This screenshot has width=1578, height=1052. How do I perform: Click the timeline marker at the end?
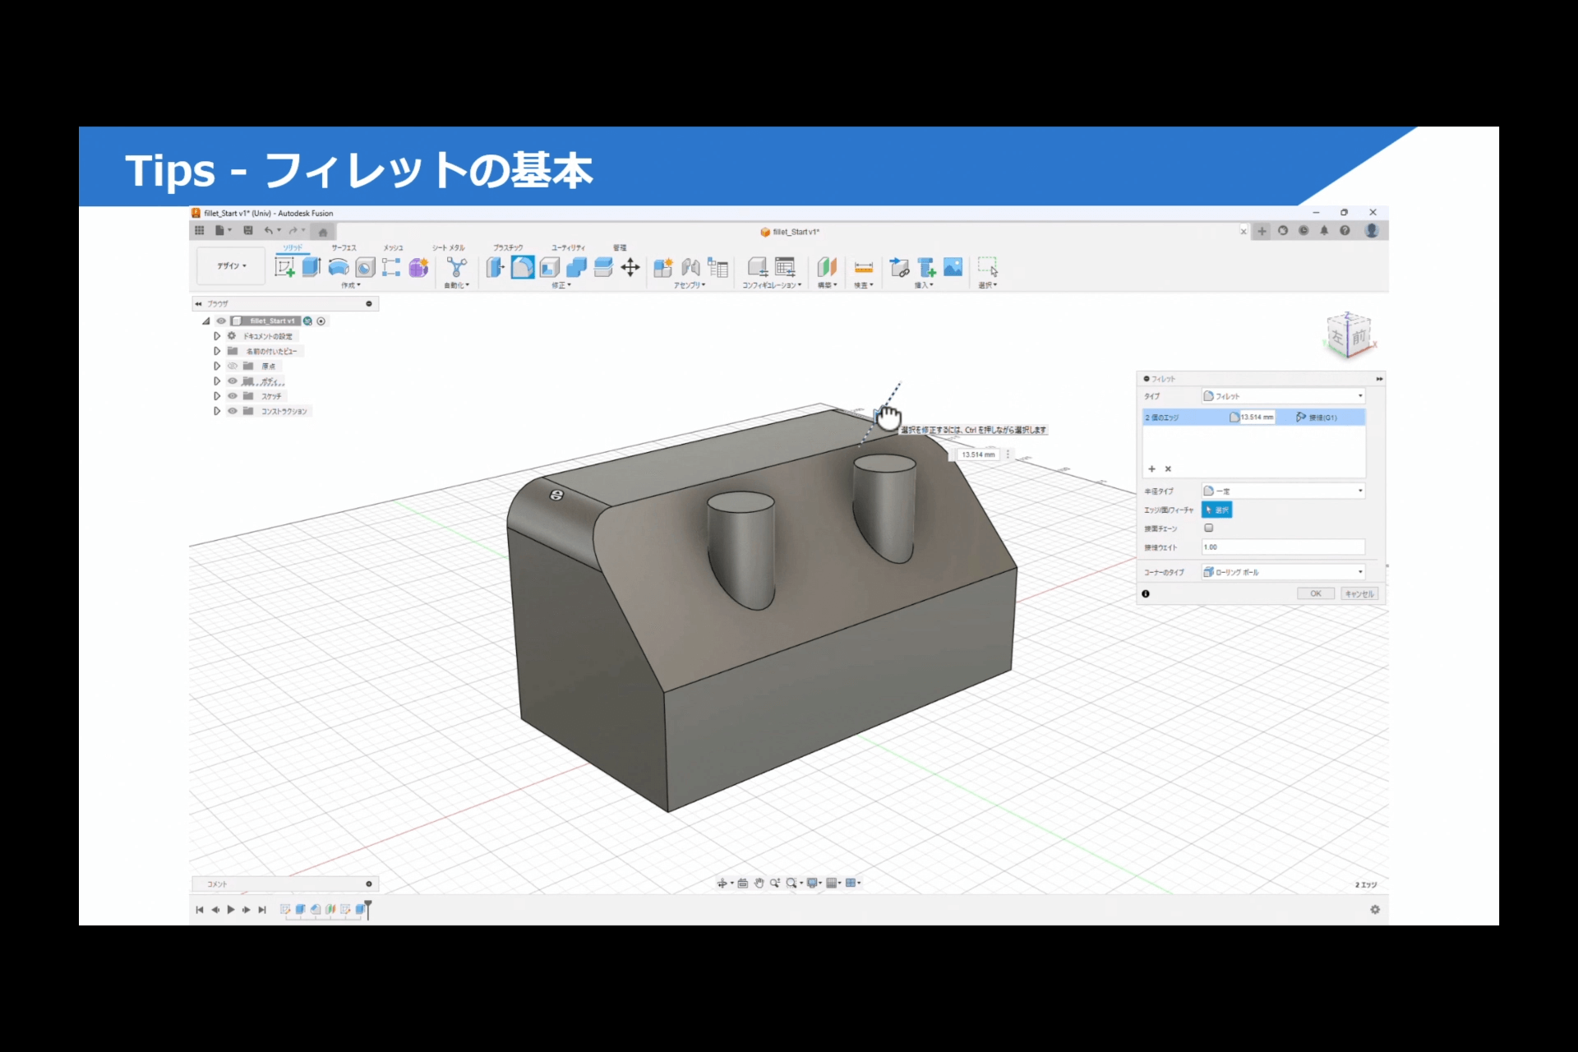pos(367,909)
